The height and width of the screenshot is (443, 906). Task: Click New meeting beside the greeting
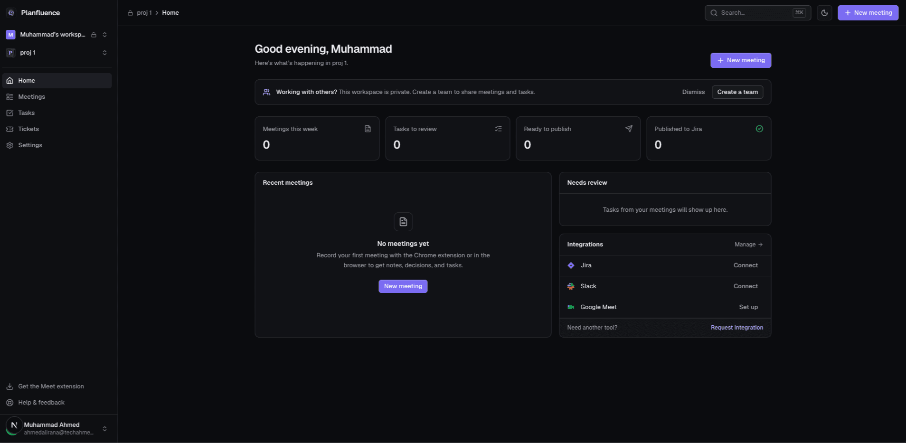coord(741,60)
